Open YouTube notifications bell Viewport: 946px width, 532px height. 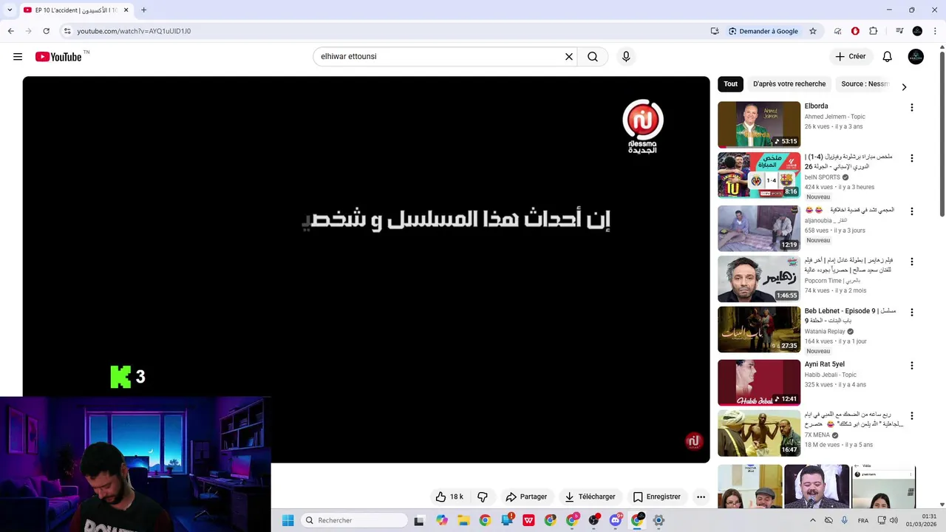click(x=888, y=57)
